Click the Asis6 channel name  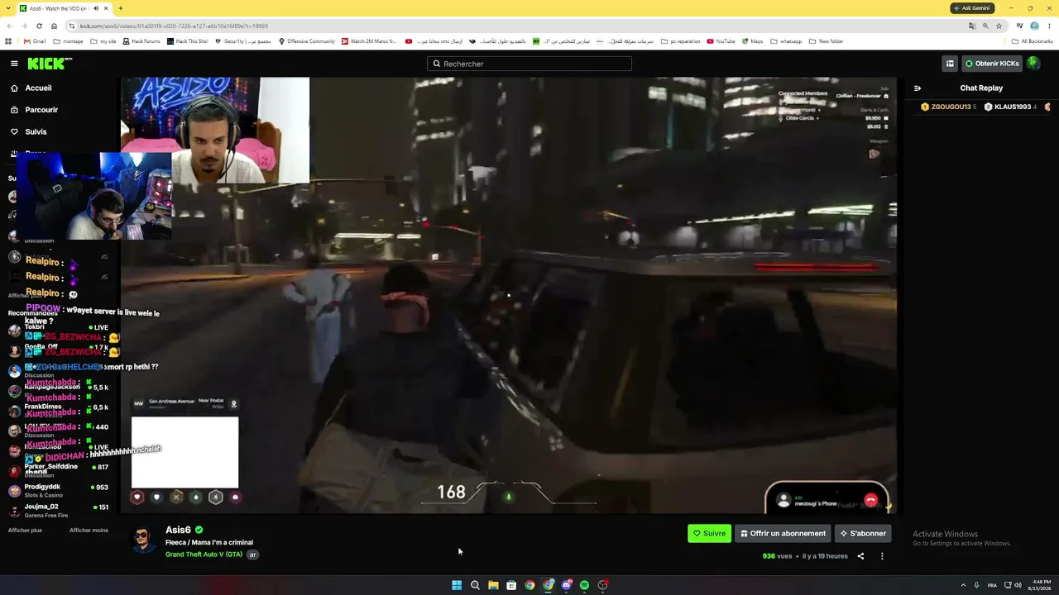tap(178, 530)
